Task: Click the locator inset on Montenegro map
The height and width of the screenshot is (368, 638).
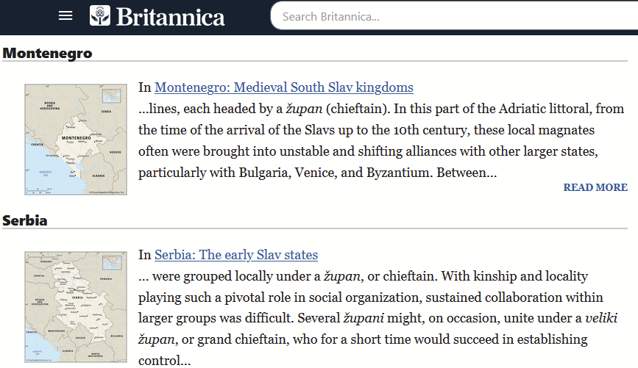Action: (112, 96)
